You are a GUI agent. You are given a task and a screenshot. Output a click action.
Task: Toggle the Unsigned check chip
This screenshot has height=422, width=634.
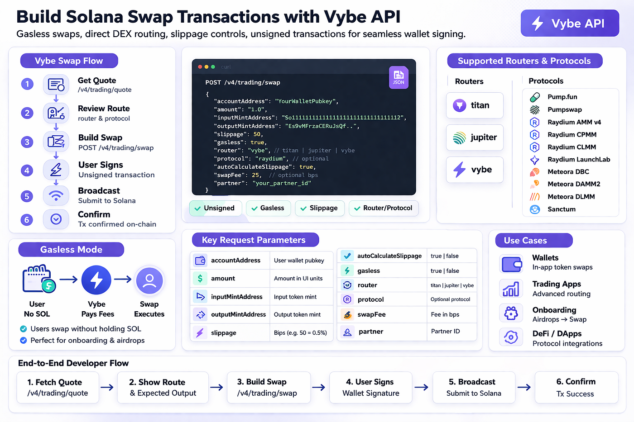tap(215, 208)
